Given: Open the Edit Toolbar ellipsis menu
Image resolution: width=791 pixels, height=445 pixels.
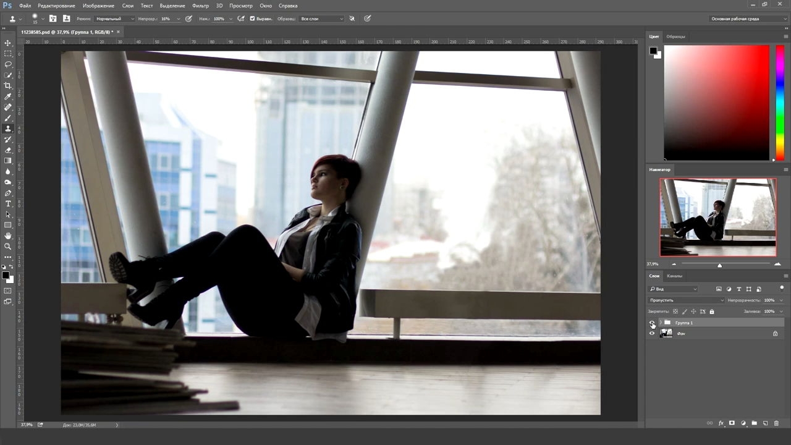Looking at the screenshot, I should point(8,256).
